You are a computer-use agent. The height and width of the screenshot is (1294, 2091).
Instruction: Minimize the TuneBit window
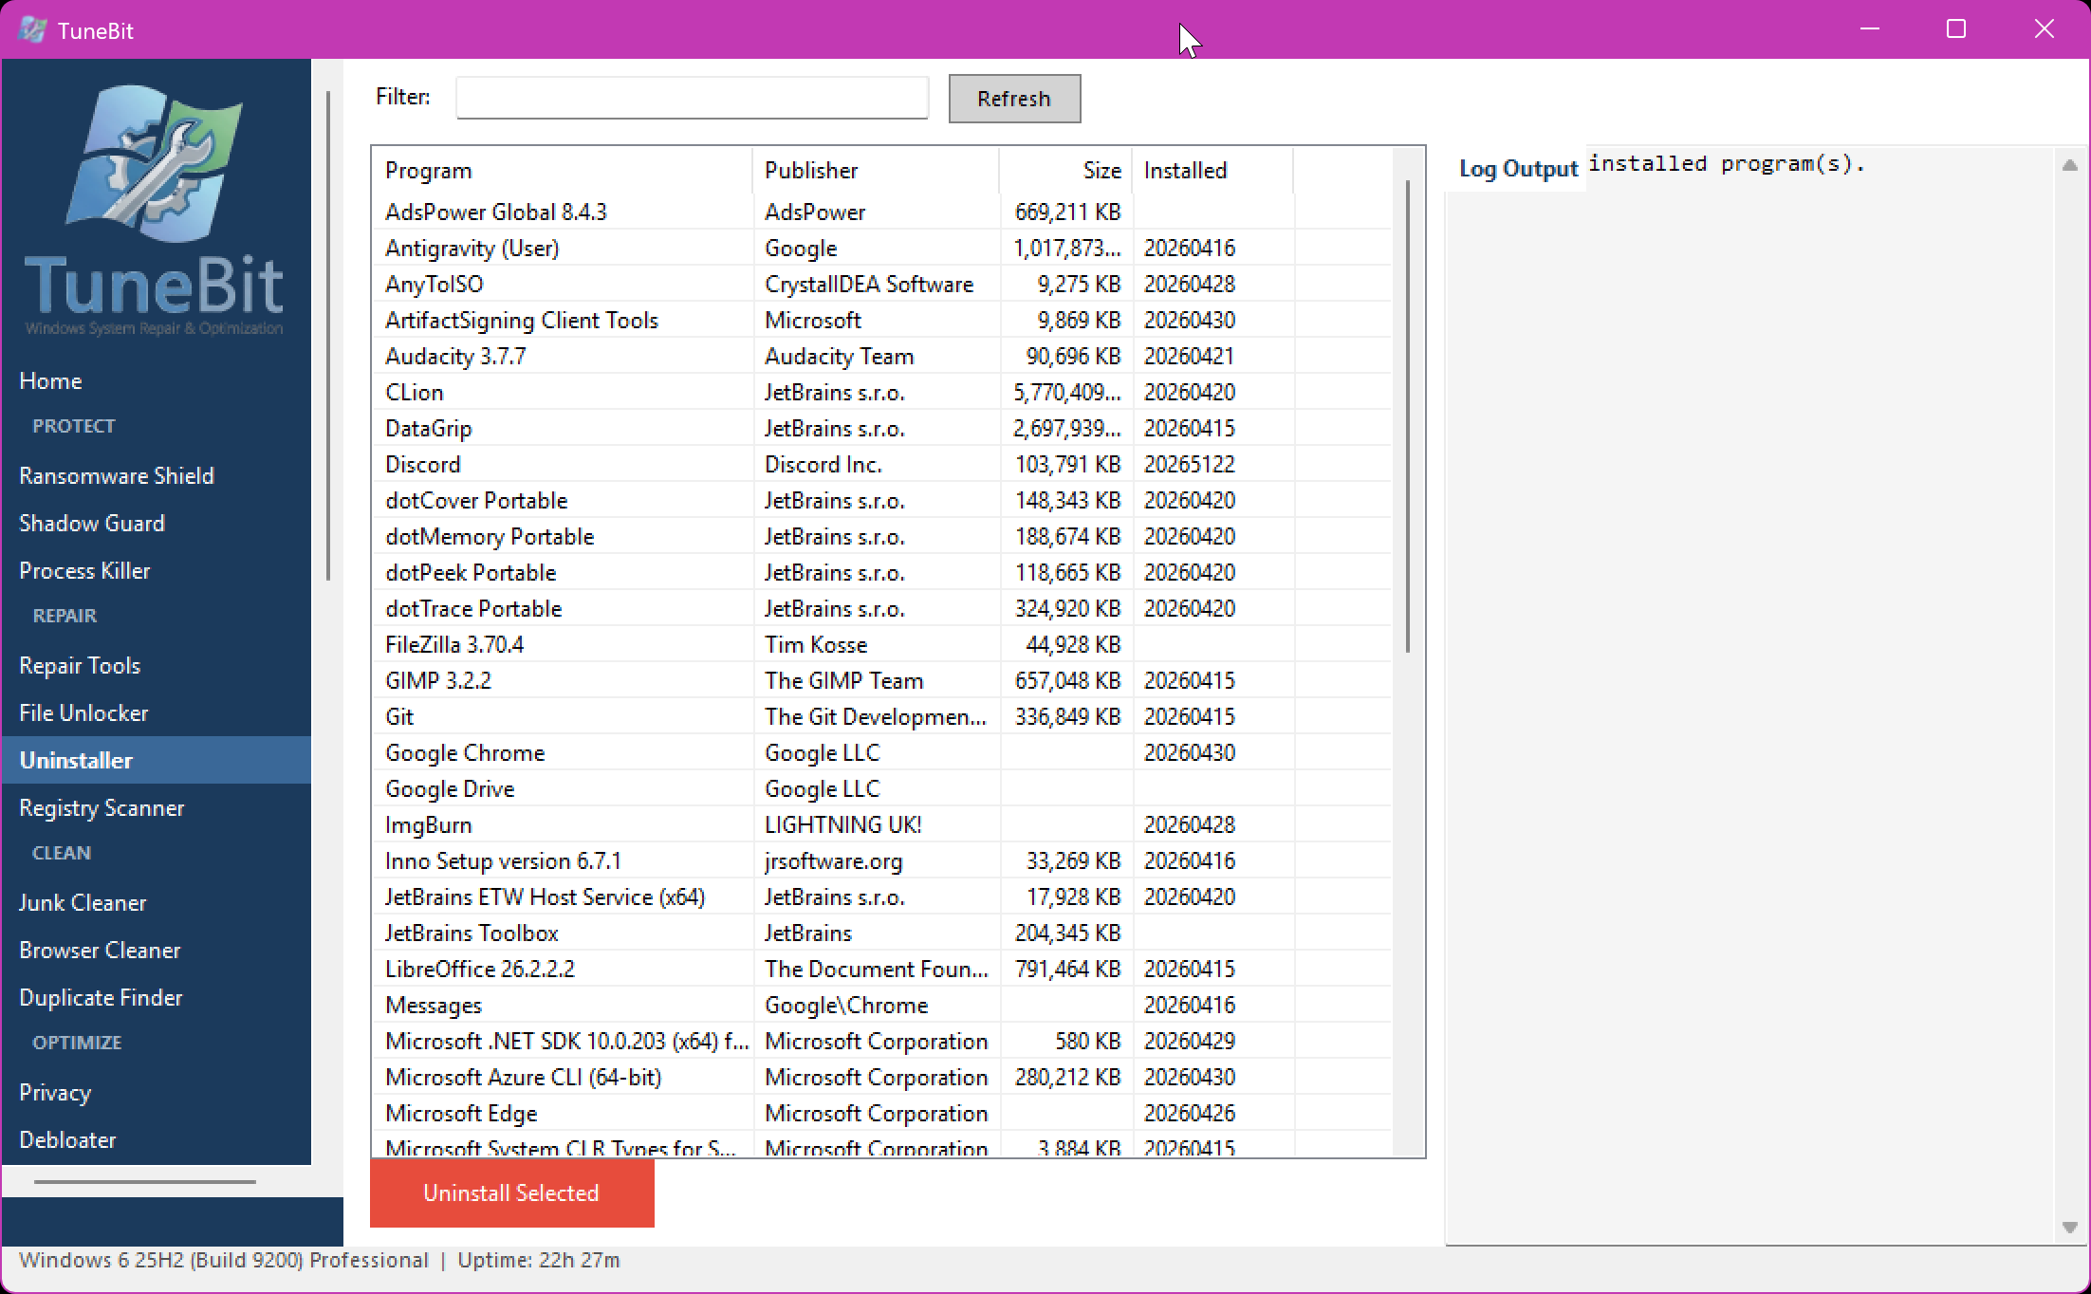(1870, 29)
